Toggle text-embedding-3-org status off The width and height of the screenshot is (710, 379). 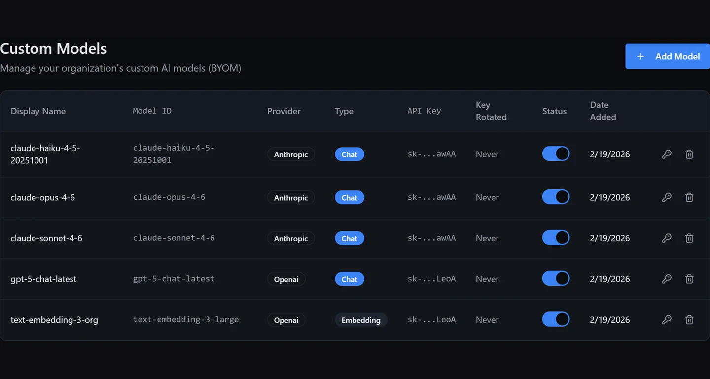click(x=556, y=319)
